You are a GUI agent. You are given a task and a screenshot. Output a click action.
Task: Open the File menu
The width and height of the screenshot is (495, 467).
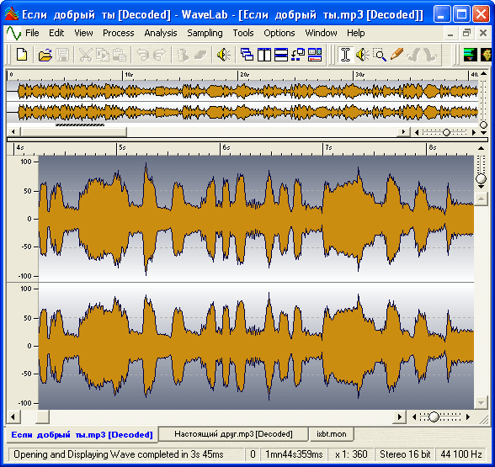pyautogui.click(x=32, y=33)
